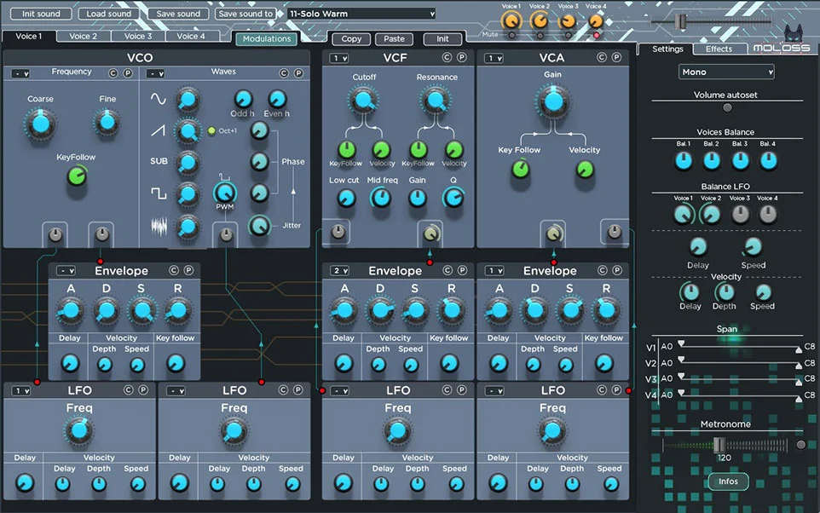Toggle the Voice 4 mute button
Screen dimensions: 820x513
coord(596,35)
